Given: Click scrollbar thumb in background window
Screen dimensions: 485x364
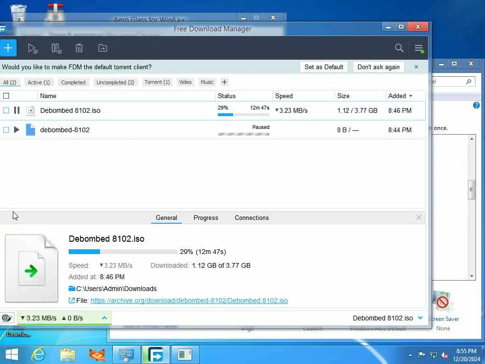Looking at the screenshot, I should coord(471,190).
